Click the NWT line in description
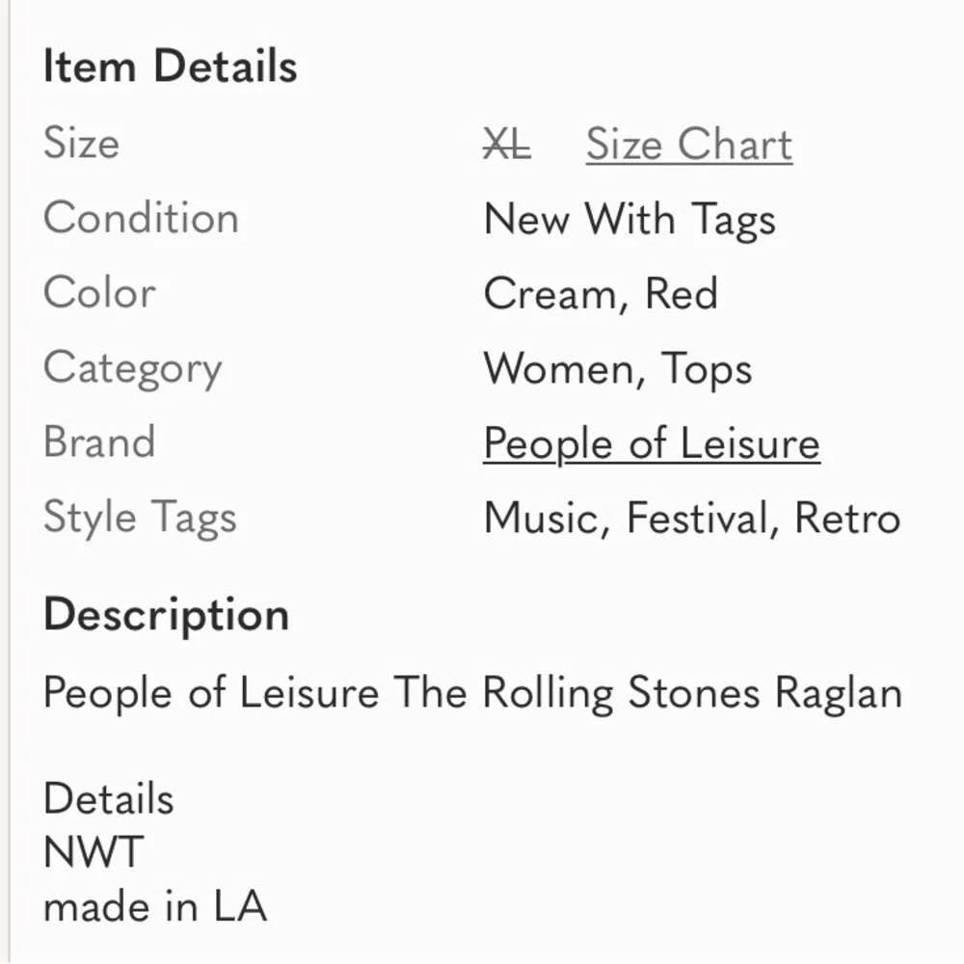 click(94, 852)
